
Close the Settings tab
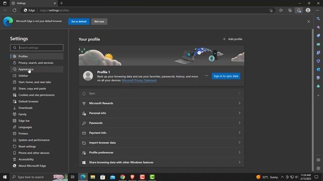(x=55, y=4)
